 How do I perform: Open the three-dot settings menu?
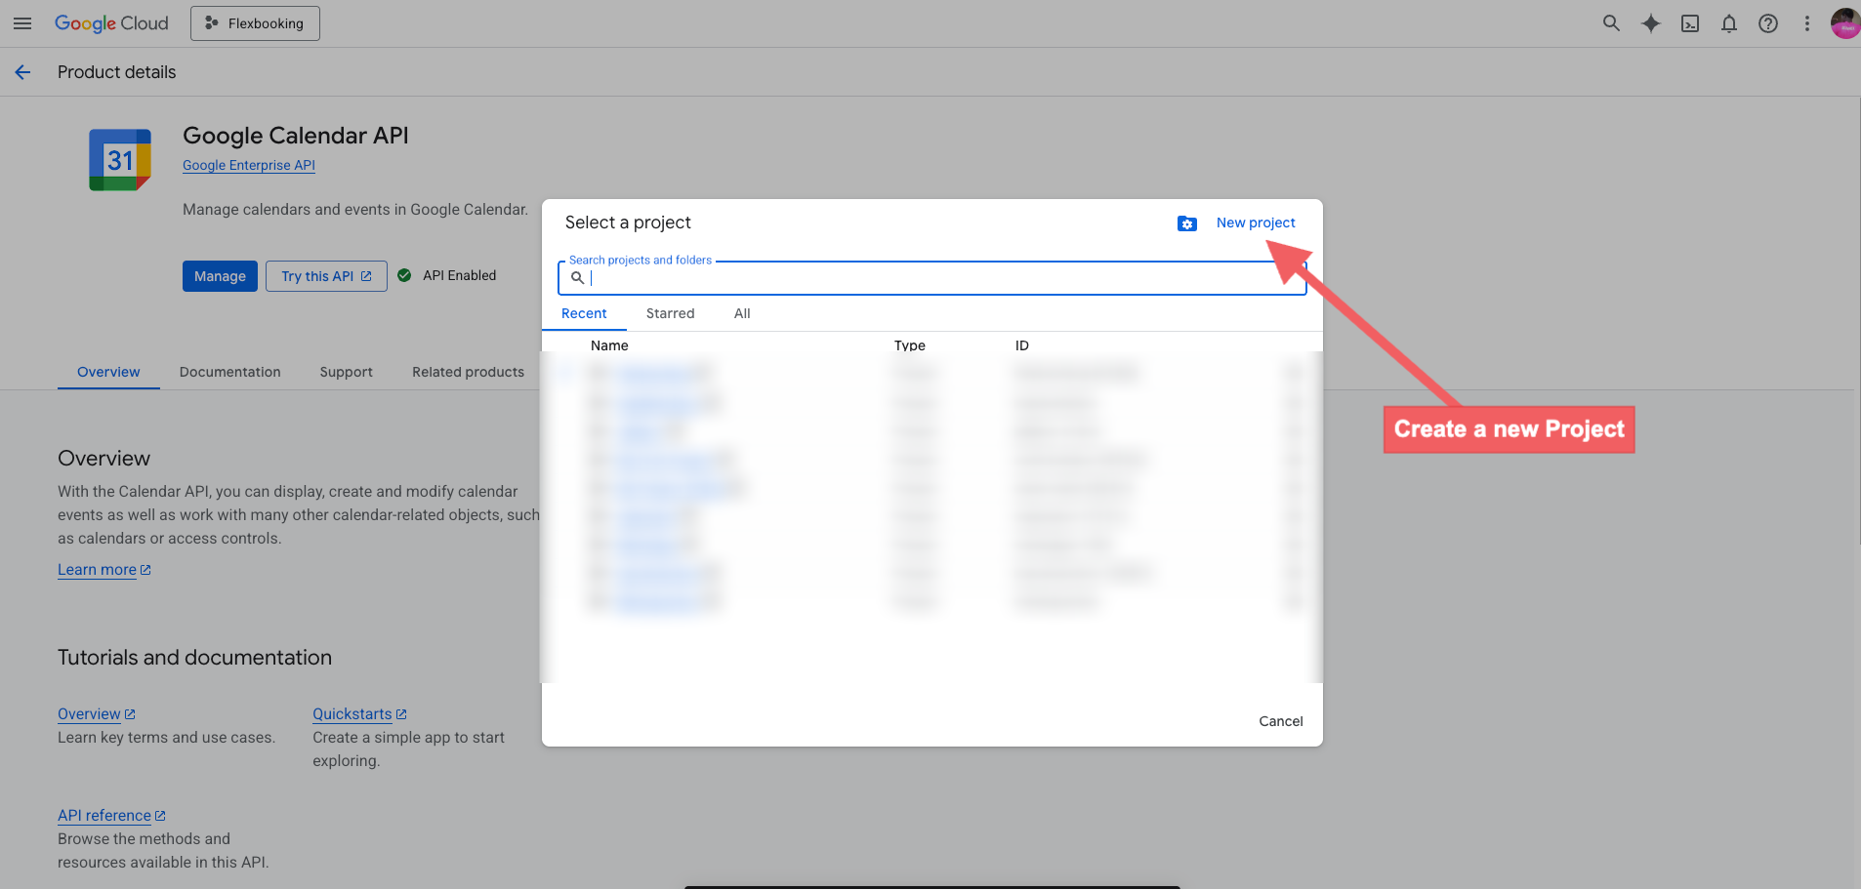[1807, 23]
